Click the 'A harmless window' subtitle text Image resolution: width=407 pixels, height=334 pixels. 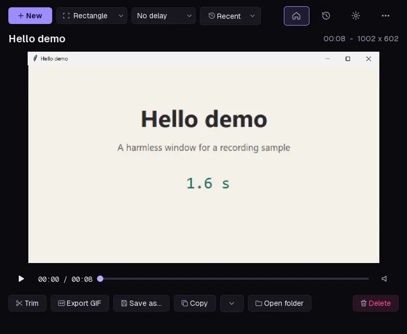(x=203, y=148)
